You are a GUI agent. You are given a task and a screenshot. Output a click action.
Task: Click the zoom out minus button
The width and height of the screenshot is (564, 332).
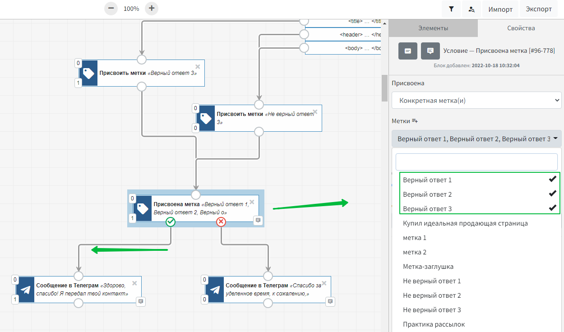(111, 8)
